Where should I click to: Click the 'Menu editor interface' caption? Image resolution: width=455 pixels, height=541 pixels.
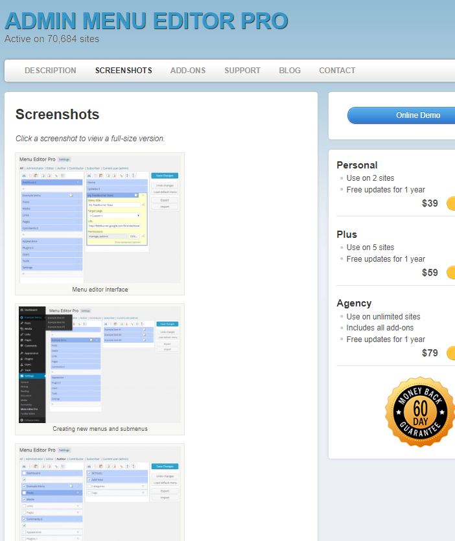click(x=100, y=290)
